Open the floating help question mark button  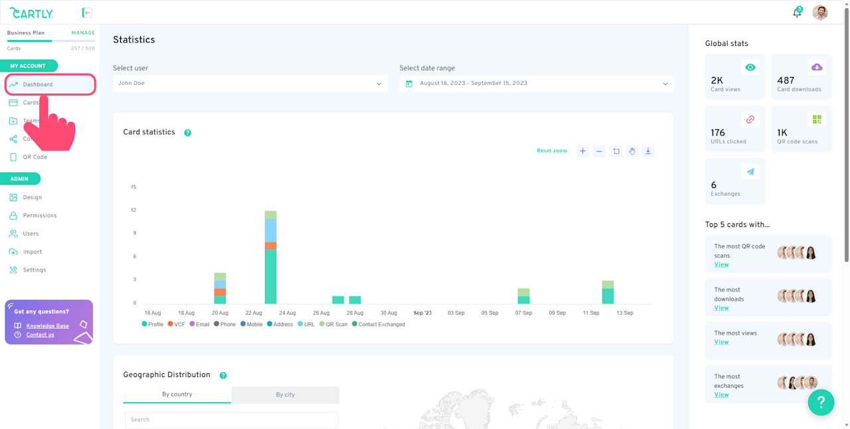821,402
